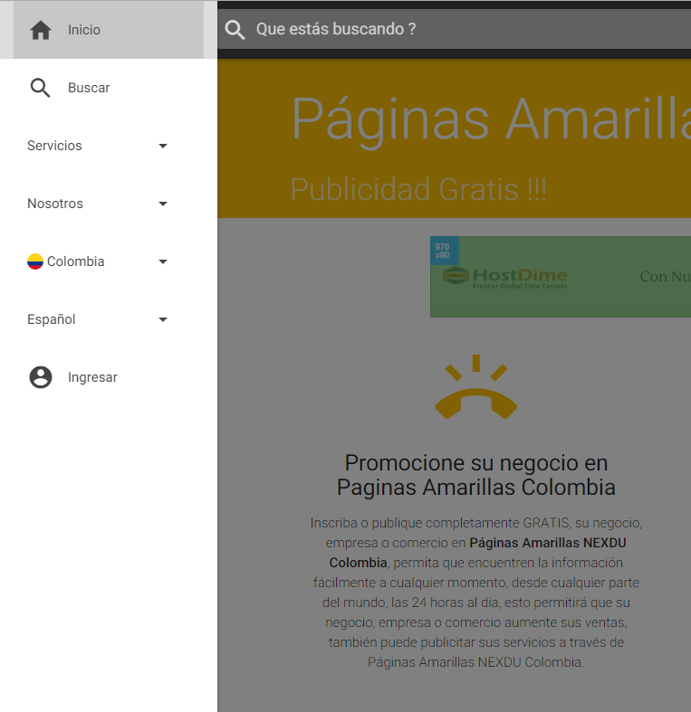
Task: Click the HostDime banner advertisement
Action: tap(561, 277)
